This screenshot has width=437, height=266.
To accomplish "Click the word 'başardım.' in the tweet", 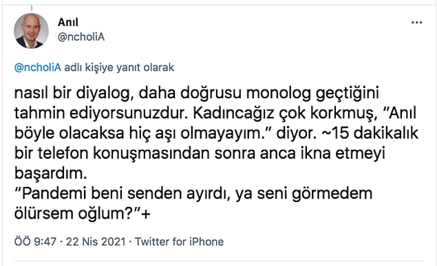I will 51,174.
